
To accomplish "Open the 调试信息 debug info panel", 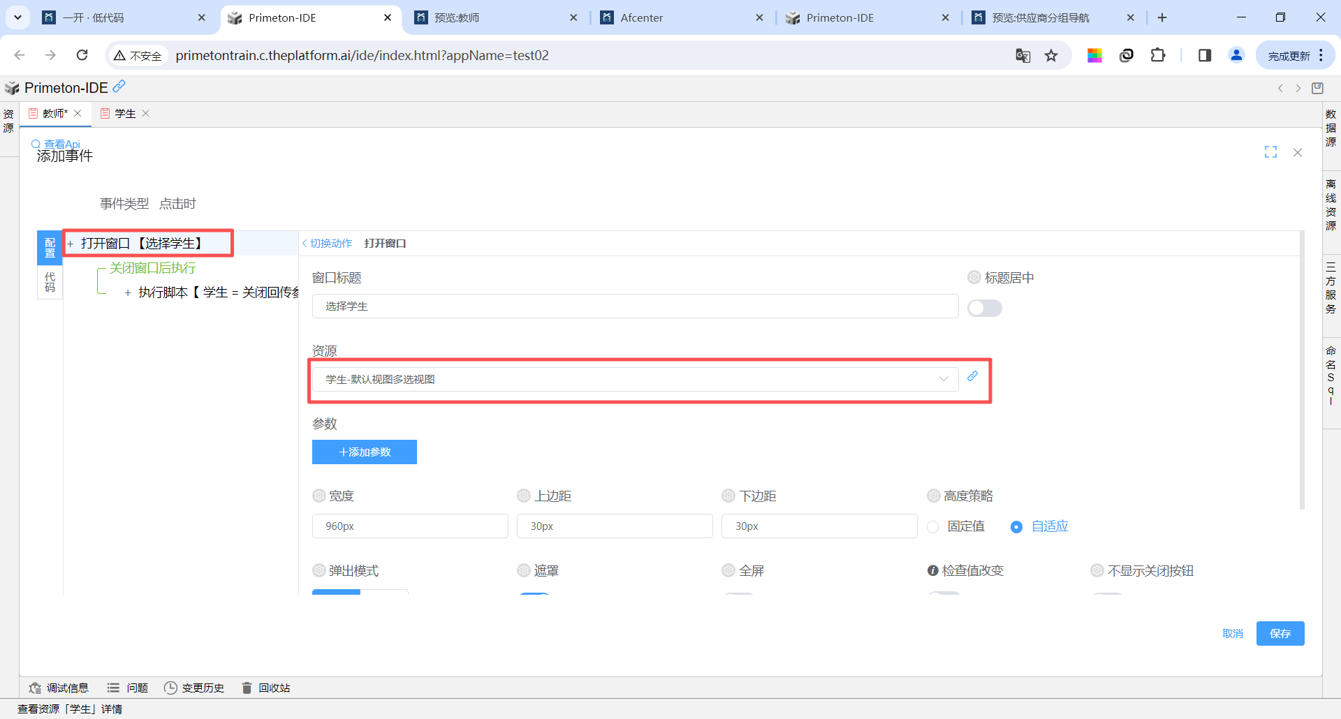I will (59, 688).
